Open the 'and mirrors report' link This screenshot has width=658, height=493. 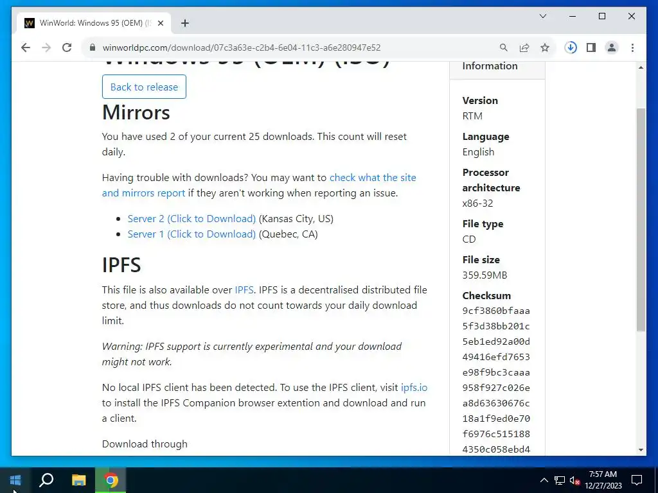143,193
